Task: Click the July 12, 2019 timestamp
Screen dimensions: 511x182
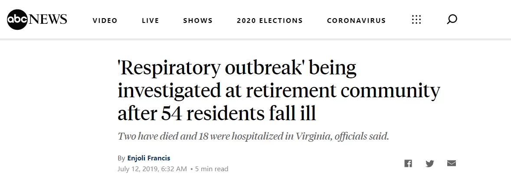Action: [152, 169]
